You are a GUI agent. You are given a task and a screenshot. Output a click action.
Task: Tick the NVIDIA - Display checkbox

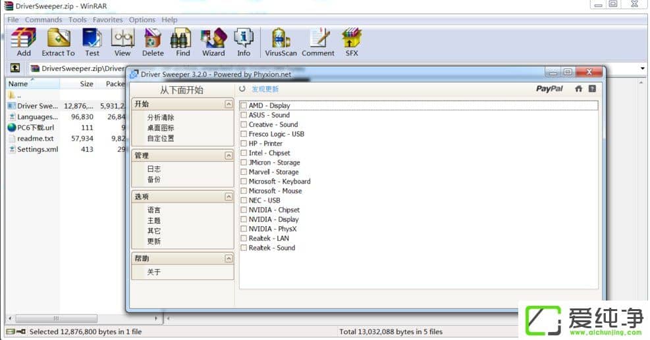tap(244, 220)
